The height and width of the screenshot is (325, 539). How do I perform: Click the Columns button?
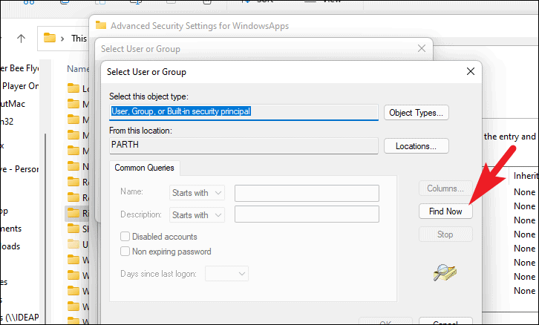[445, 188]
